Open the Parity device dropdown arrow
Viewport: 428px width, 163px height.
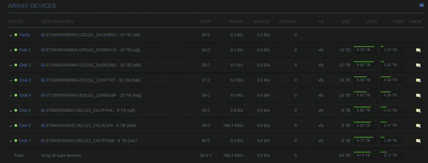coord(11,35)
